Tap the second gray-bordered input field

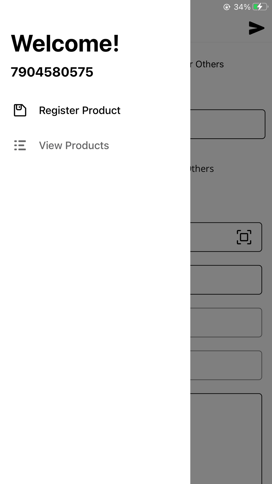pyautogui.click(x=226, y=365)
